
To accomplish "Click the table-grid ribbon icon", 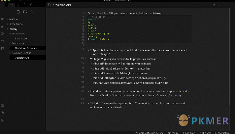I will (2, 19).
